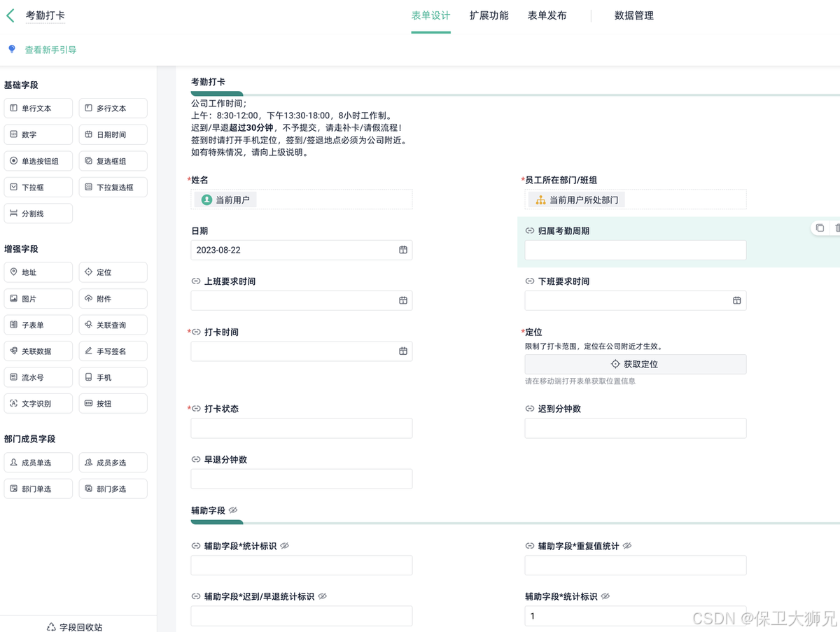
Task: Toggle visibility eye of 辅助字段*迟到/早退统计标识
Action: [x=322, y=596]
